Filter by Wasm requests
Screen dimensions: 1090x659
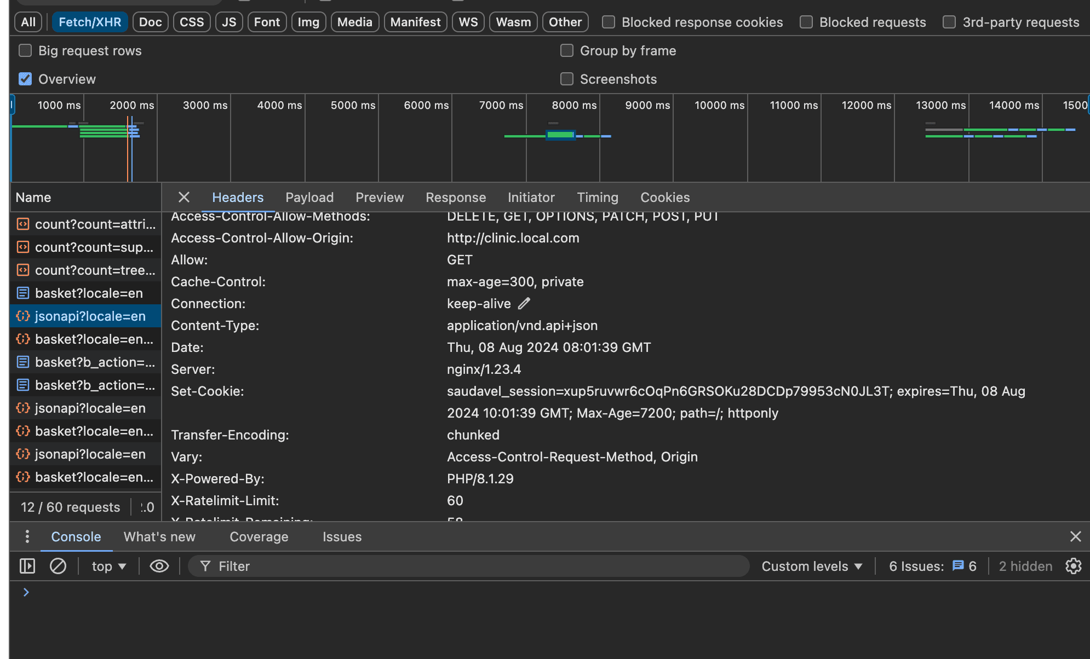(x=513, y=22)
